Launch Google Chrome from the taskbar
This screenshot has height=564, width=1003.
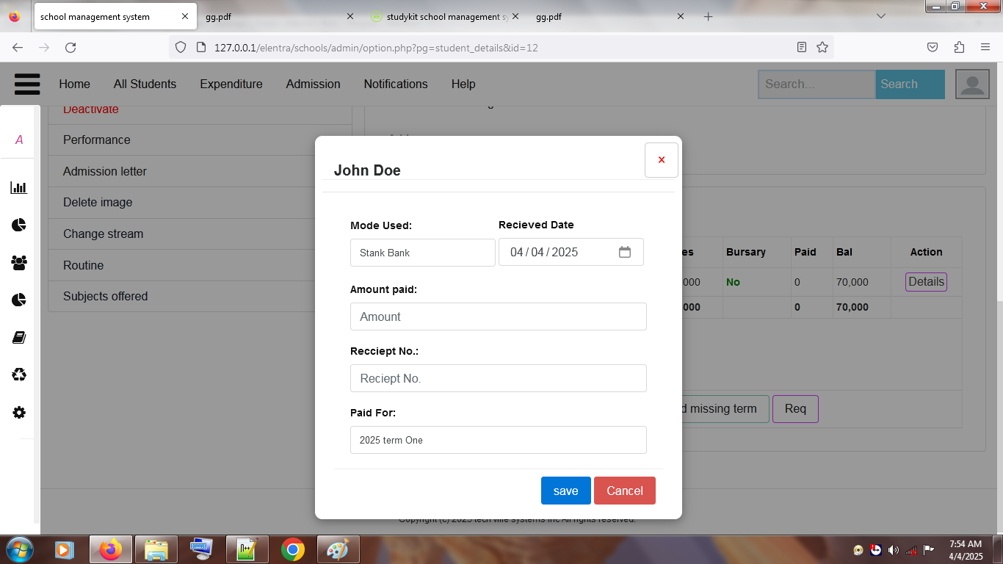point(293,549)
